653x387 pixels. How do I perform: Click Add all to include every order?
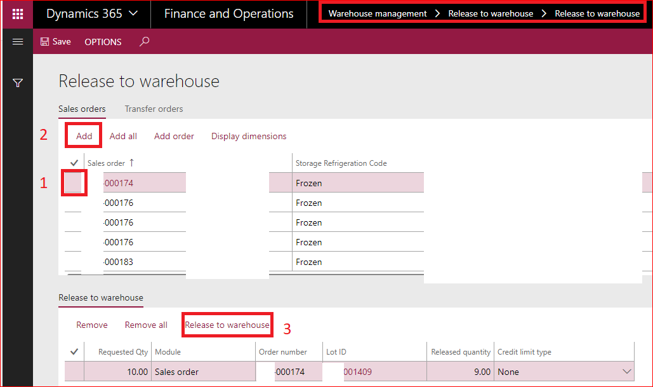[123, 136]
